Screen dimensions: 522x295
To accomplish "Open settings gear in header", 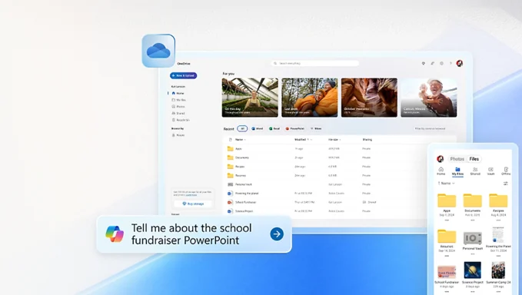I will click(441, 63).
